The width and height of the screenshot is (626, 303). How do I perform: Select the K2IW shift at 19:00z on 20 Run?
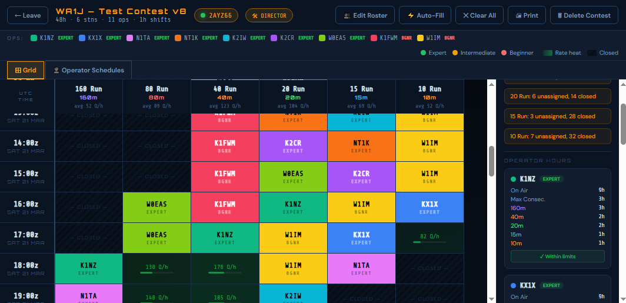(x=294, y=294)
